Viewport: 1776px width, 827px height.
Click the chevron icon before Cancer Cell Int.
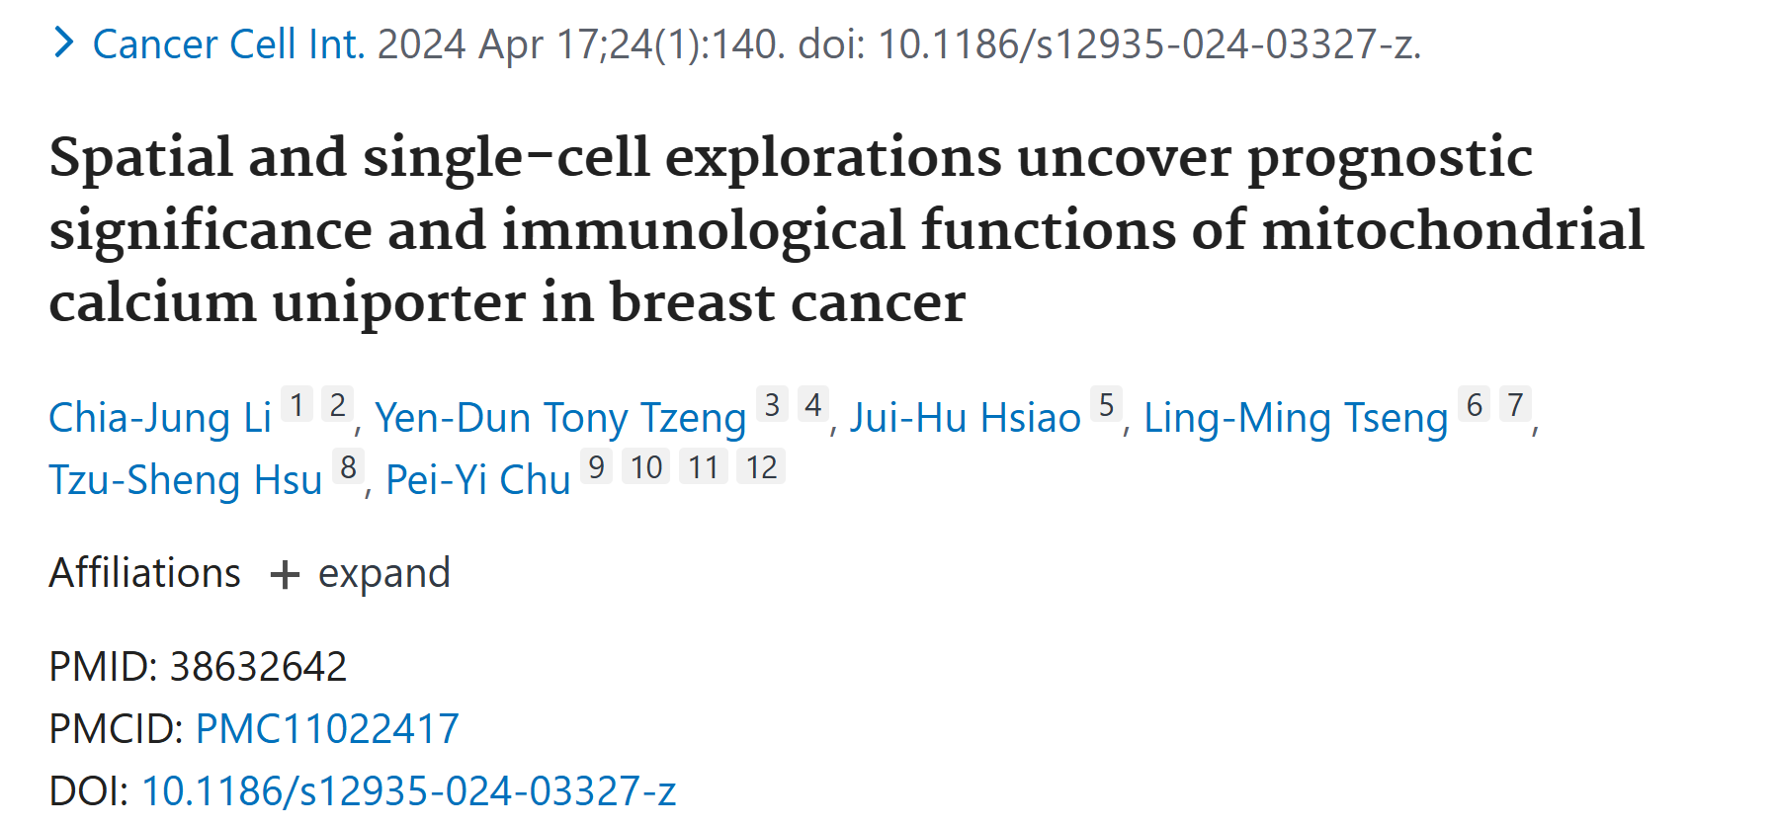[x=64, y=43]
